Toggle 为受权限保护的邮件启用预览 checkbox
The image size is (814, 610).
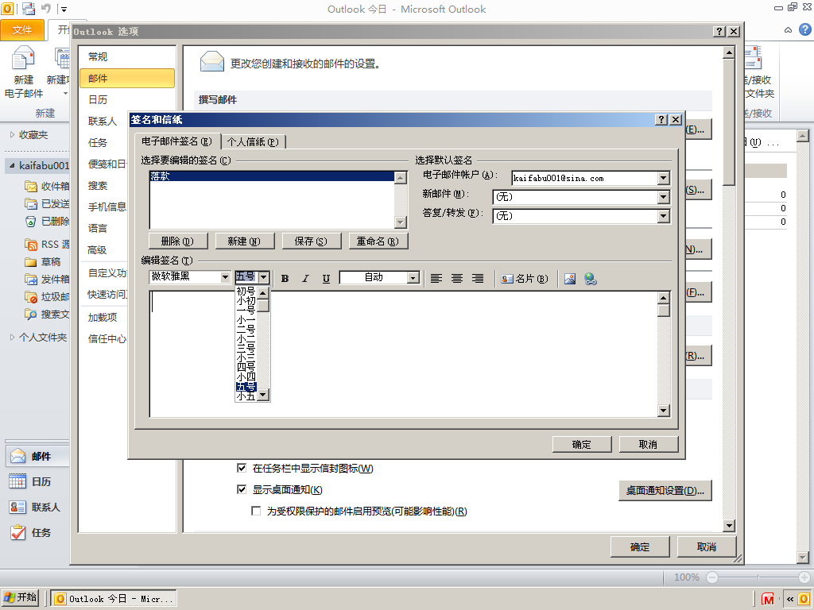coord(256,511)
